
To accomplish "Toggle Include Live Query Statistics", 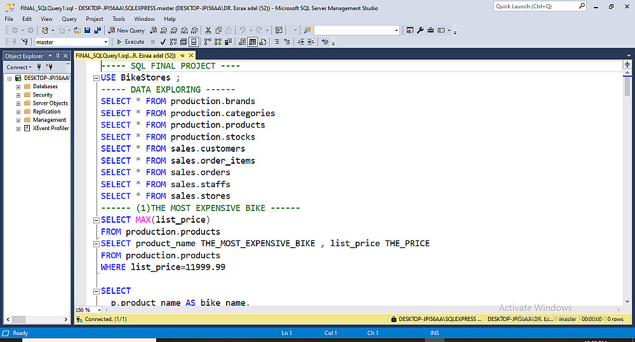I will (x=218, y=42).
